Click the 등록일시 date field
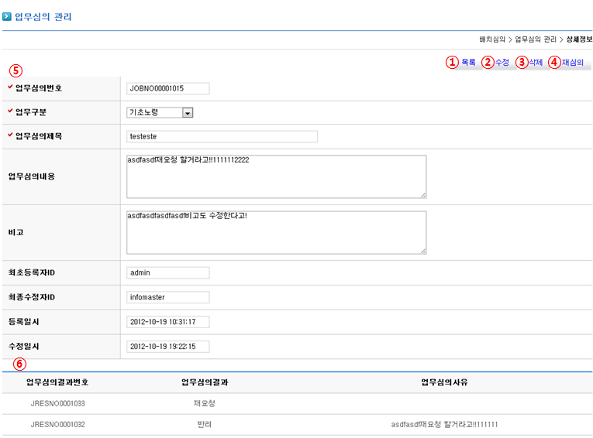The height and width of the screenshot is (438, 593). click(167, 322)
